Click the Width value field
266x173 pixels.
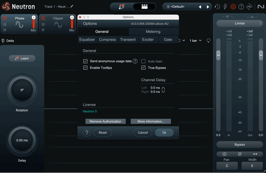tap(252, 166)
